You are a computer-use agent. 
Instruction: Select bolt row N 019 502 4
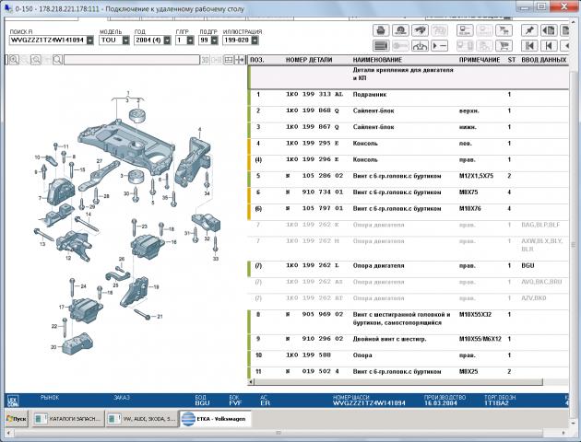click(408, 372)
